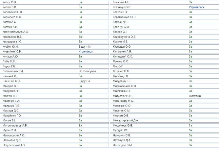
Task: Click Мельник П.В. name
Action: tap(11, 106)
